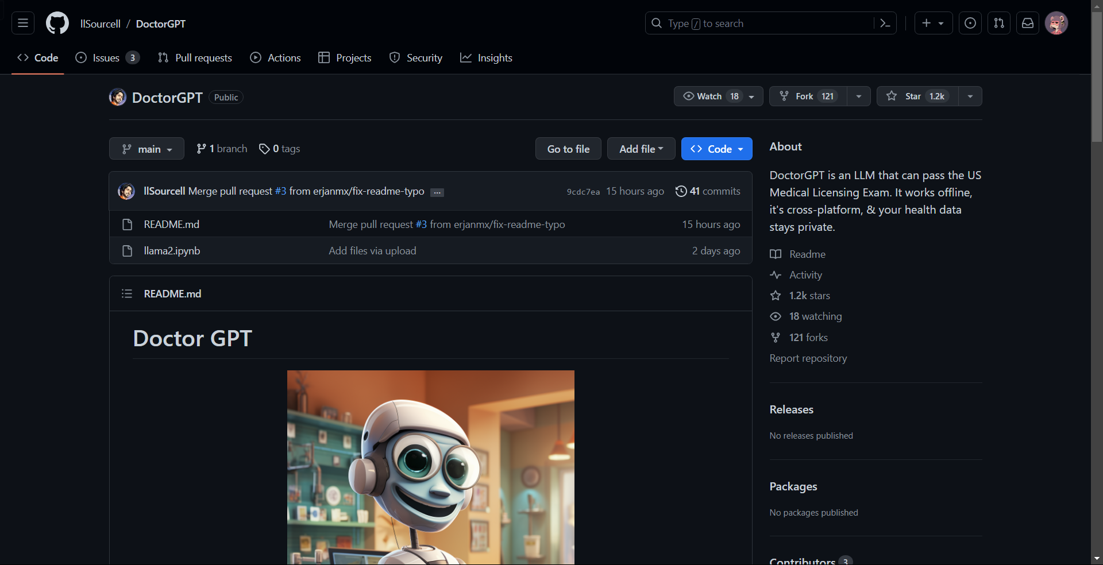Open the main branch dropdown
This screenshot has height=565, width=1103.
tap(146, 149)
